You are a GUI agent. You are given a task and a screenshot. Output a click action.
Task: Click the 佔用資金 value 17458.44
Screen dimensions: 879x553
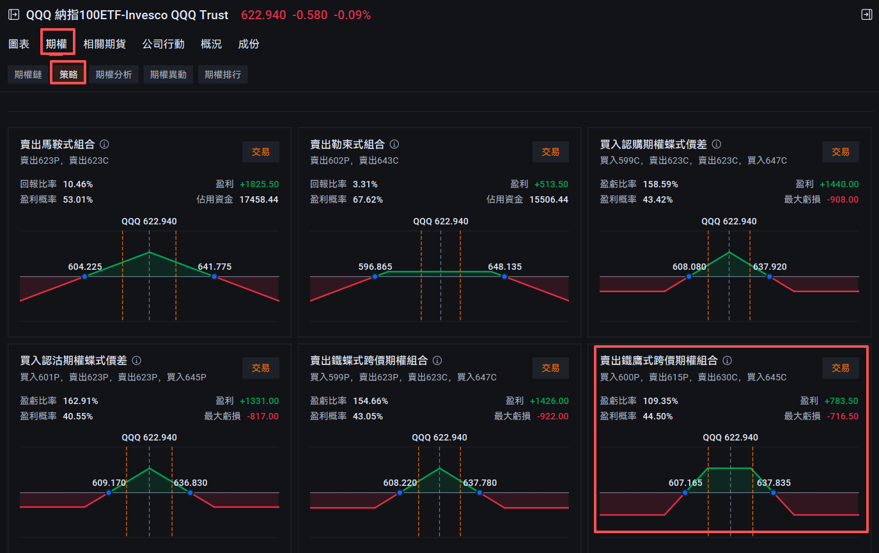259,199
